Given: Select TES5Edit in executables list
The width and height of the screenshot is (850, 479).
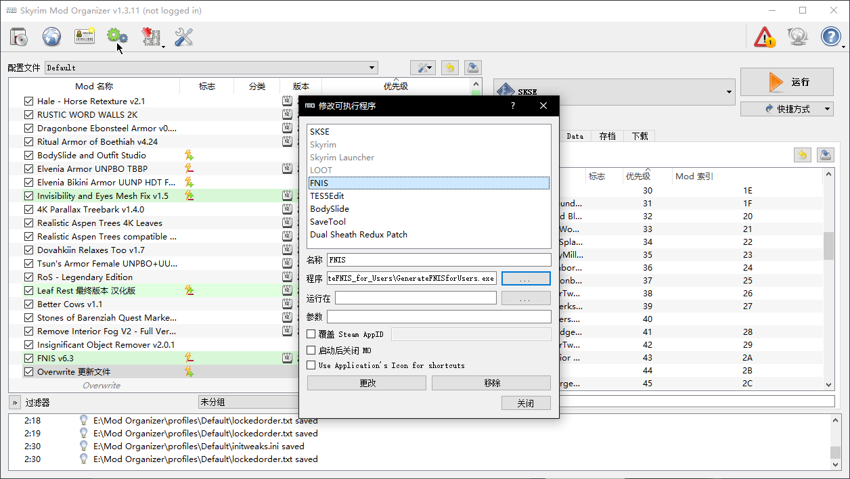Looking at the screenshot, I should (428, 196).
